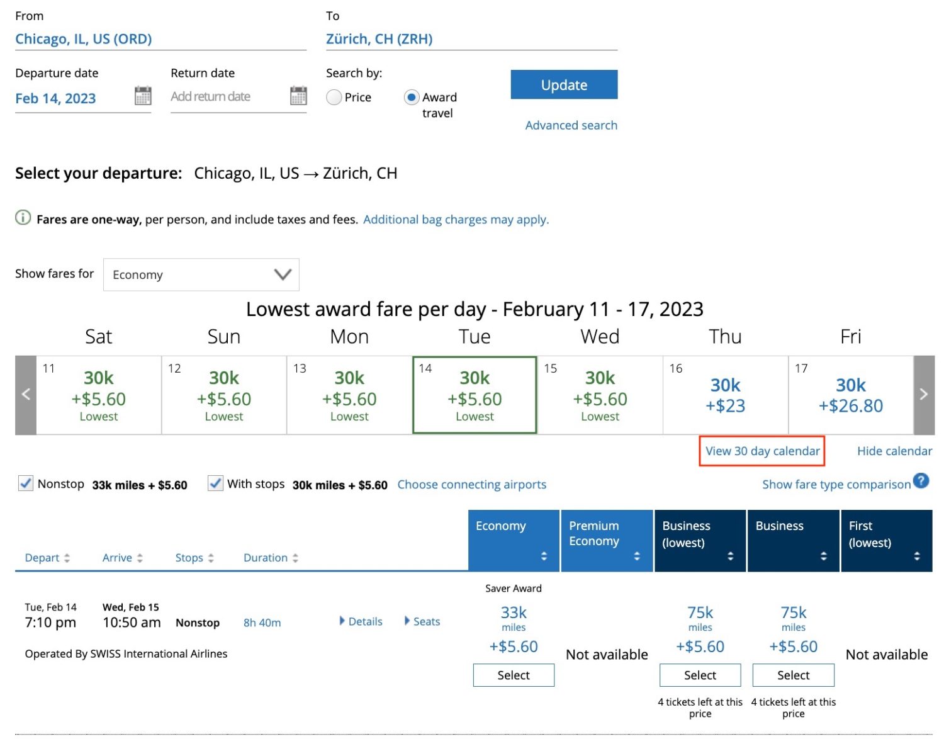Click the Update search button
The height and width of the screenshot is (739, 944).
coord(563,84)
